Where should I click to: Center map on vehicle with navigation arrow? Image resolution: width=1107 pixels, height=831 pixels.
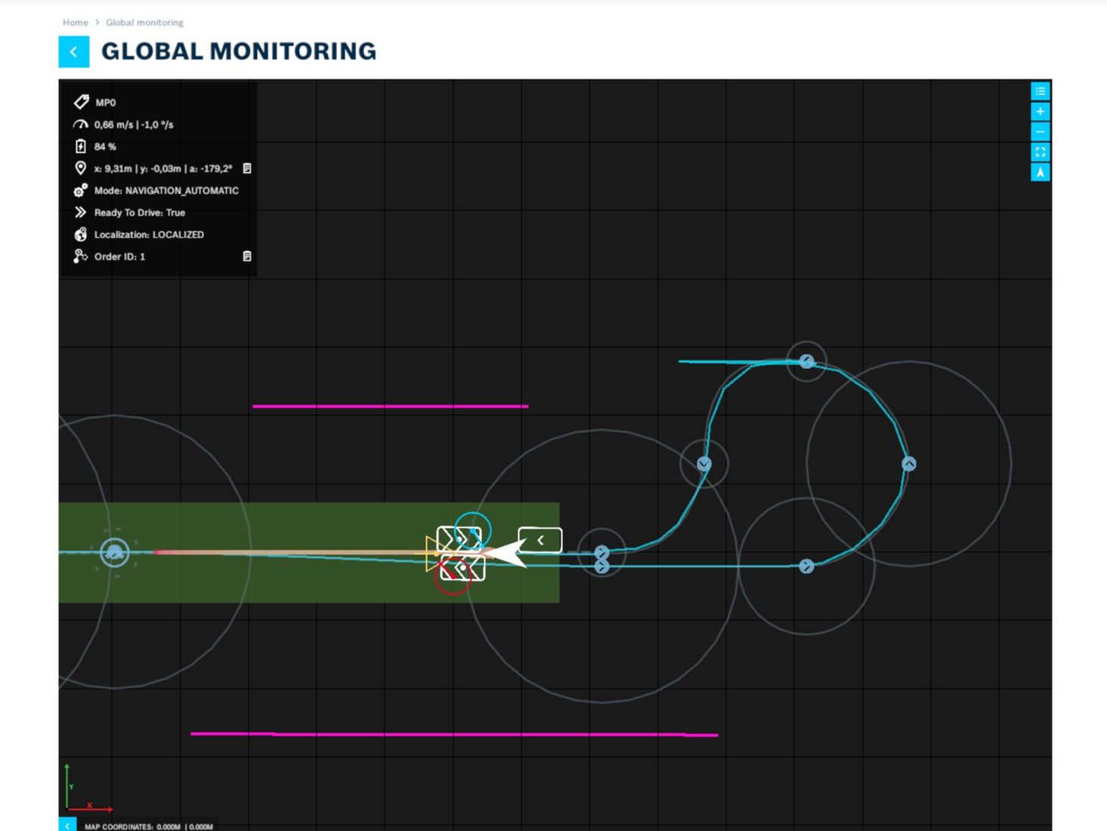1041,172
